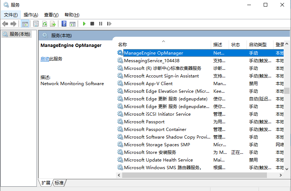Toggle the show/hide console tree icon
291x191 pixels.
[25, 24]
